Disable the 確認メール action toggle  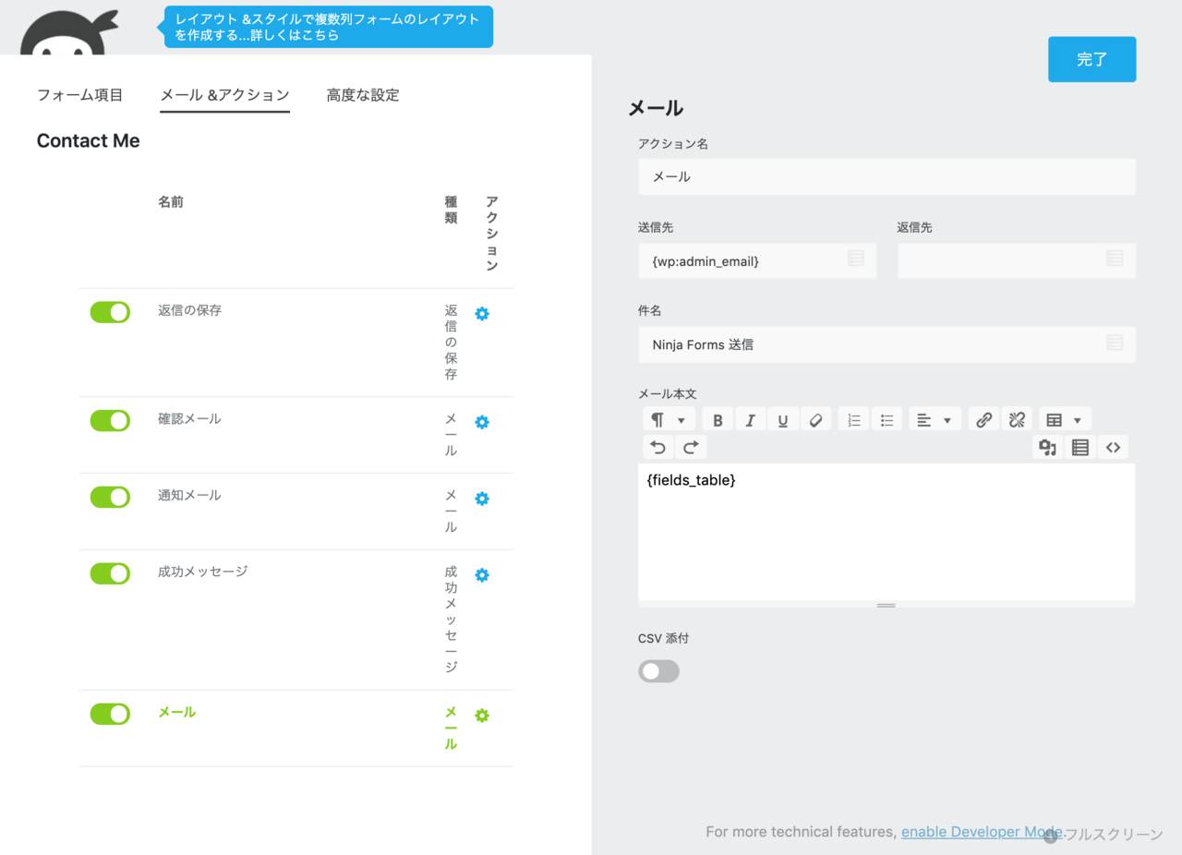(110, 420)
